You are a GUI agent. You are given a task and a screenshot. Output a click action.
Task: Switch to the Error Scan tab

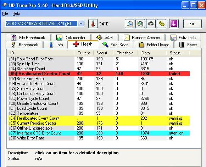pyautogui.click(x=116, y=45)
